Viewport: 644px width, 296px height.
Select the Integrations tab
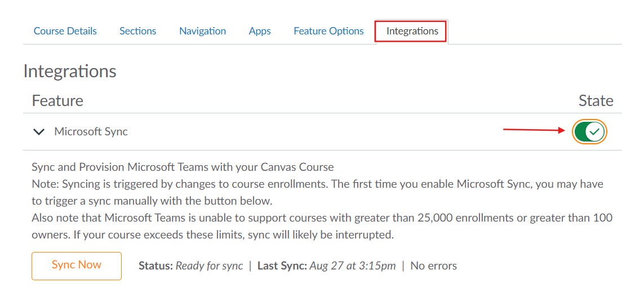click(x=412, y=31)
